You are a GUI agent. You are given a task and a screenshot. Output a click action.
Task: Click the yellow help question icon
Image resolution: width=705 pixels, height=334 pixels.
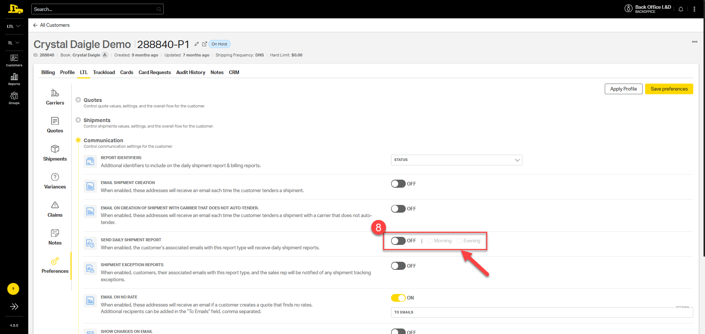click(13, 289)
